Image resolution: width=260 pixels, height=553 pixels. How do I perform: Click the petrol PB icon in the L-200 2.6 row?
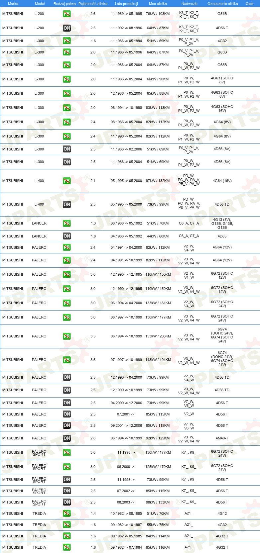[x=67, y=14]
